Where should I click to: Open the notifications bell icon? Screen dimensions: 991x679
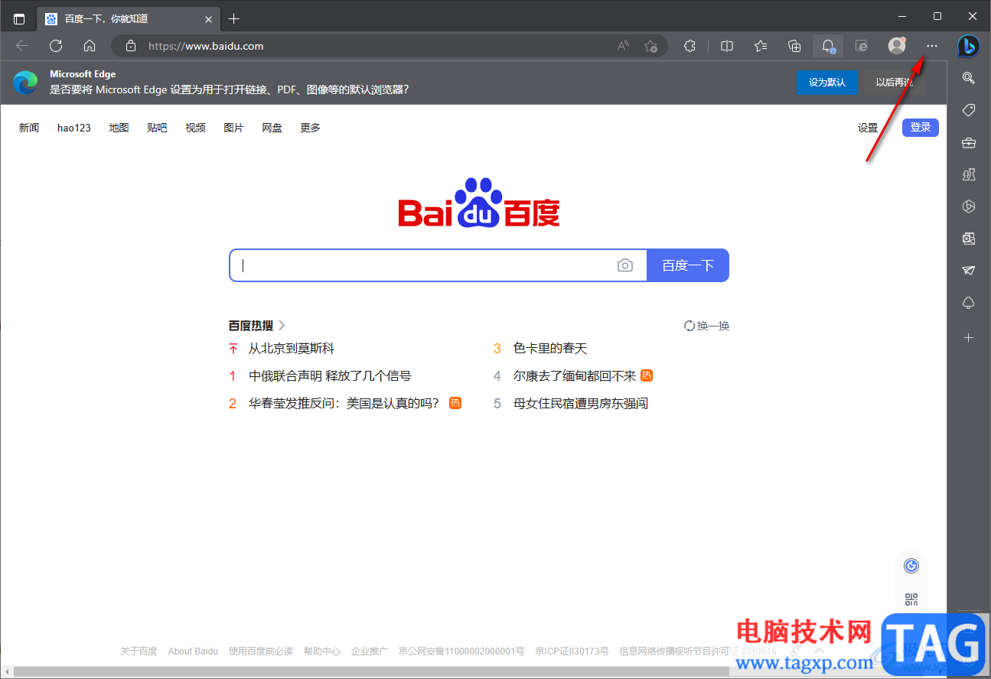pyautogui.click(x=828, y=46)
